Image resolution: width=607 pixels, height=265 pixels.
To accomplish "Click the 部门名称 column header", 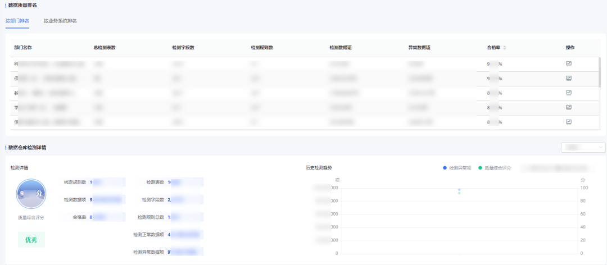I will (x=22, y=48).
